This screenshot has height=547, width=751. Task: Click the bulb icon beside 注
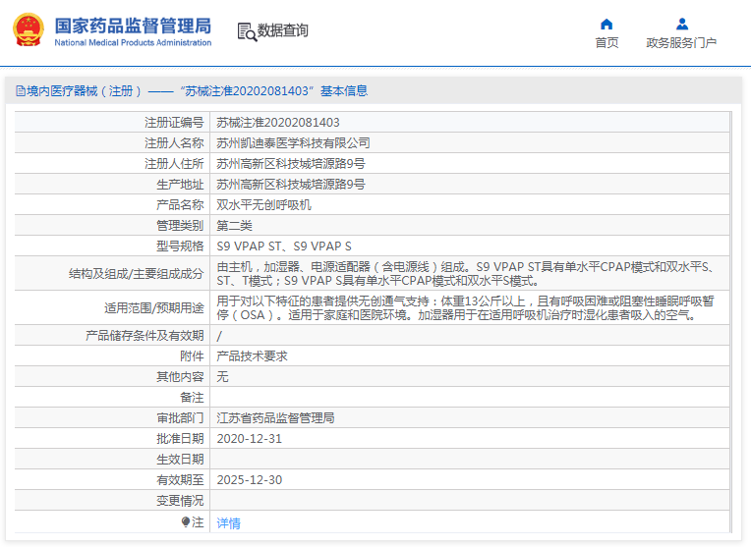(x=186, y=521)
